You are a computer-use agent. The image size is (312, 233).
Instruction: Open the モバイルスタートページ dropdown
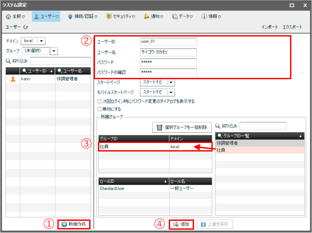[171, 92]
